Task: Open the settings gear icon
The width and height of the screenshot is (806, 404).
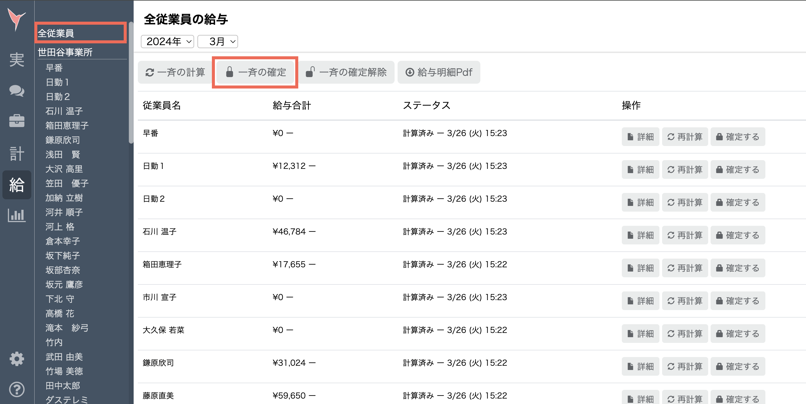Action: (x=17, y=359)
